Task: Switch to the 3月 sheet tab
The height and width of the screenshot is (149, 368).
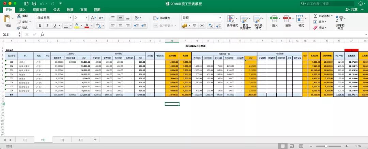Action: [62, 140]
